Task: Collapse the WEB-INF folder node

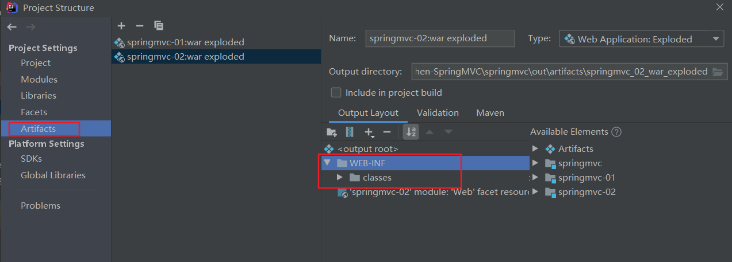Action: [327, 163]
